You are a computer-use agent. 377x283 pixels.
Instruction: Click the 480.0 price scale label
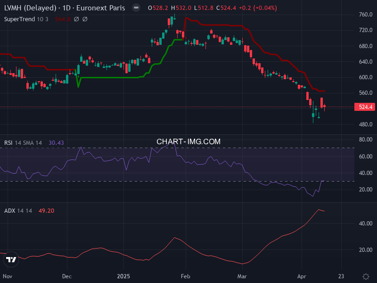[366, 125]
